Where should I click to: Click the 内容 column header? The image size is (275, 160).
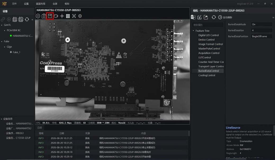click(x=143, y=133)
